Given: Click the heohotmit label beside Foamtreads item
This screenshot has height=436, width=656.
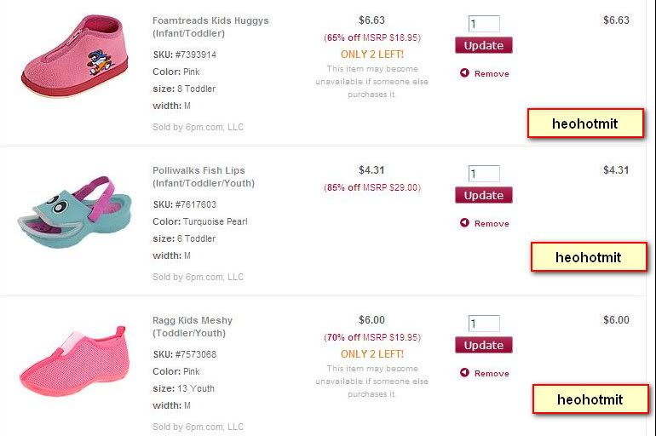Looking at the screenshot, I should pos(585,123).
